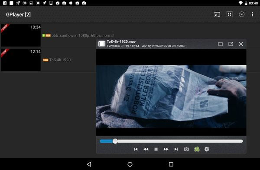The image size is (260, 170).
Task: Tap Android Recent apps button
Action: (x=171, y=164)
